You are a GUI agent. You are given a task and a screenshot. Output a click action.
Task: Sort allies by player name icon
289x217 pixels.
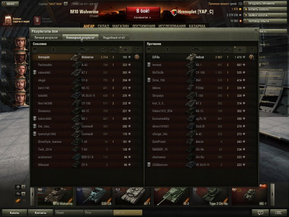coord(53,50)
